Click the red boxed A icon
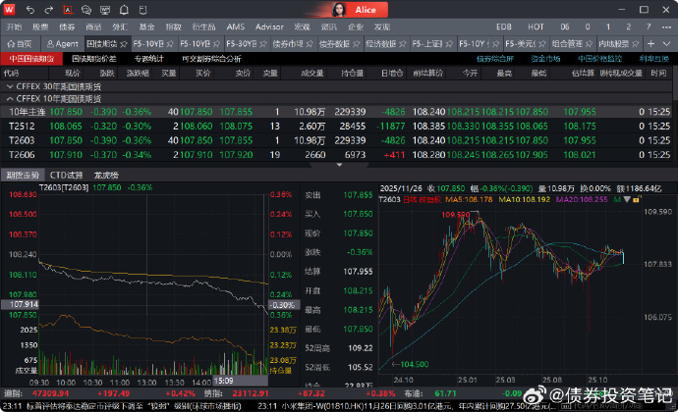The height and width of the screenshot is (412, 678). (x=68, y=10)
